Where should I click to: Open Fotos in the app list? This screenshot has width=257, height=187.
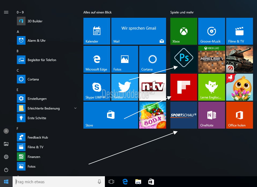47,167
